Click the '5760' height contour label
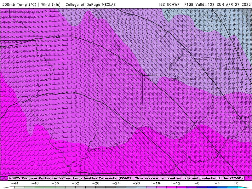Screen dimensions: 252x189 point(56,37)
